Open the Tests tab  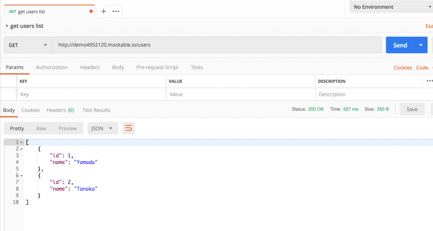(197, 67)
